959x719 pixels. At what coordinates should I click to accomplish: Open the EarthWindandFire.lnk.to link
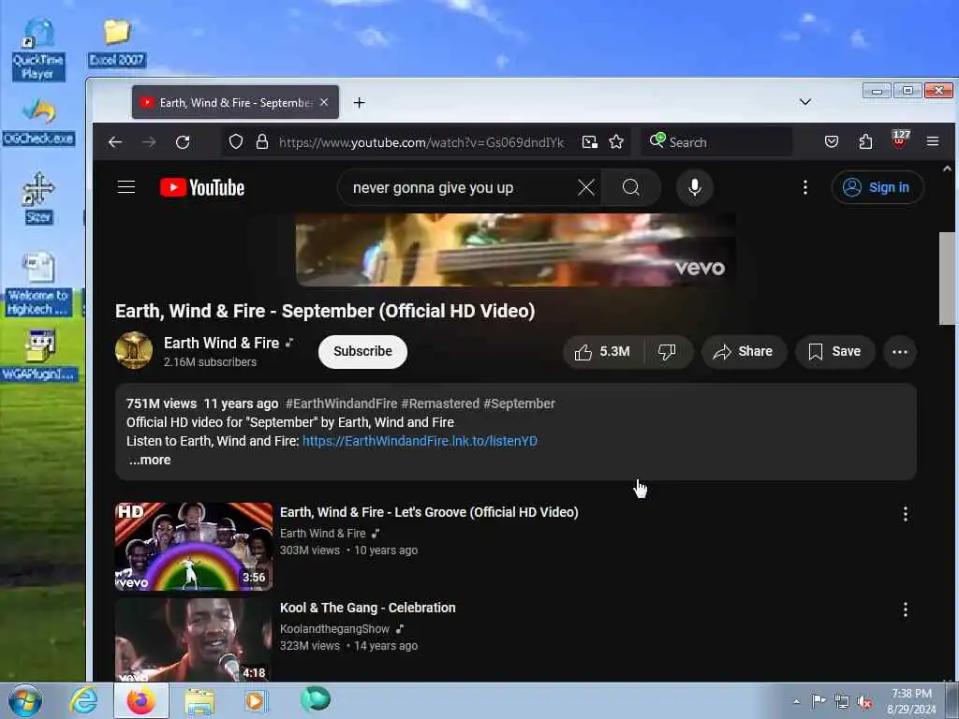420,441
